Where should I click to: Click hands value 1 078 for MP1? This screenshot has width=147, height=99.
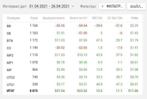pos(34,62)
